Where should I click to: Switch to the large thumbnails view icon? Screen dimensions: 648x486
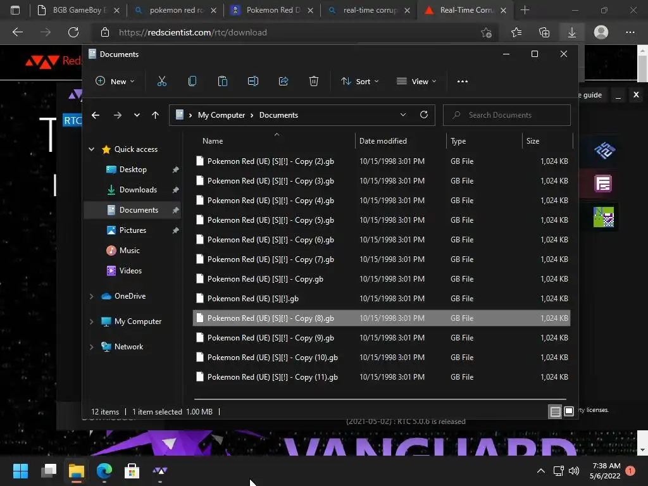point(569,411)
